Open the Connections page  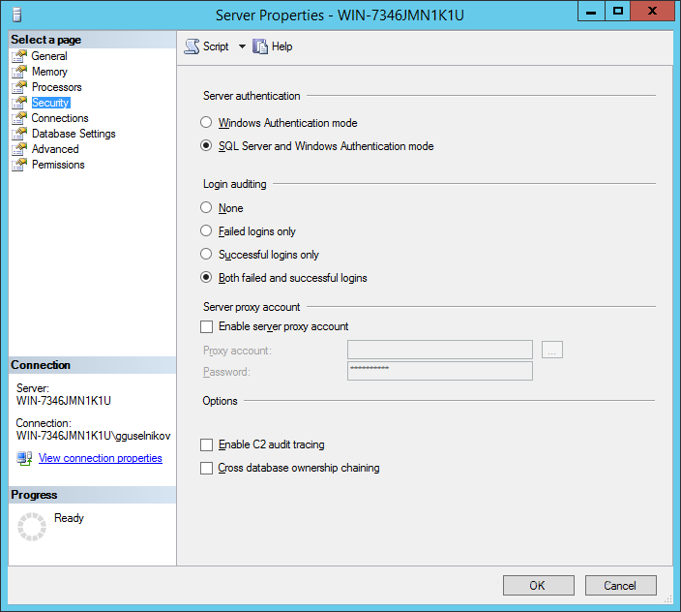(60, 118)
